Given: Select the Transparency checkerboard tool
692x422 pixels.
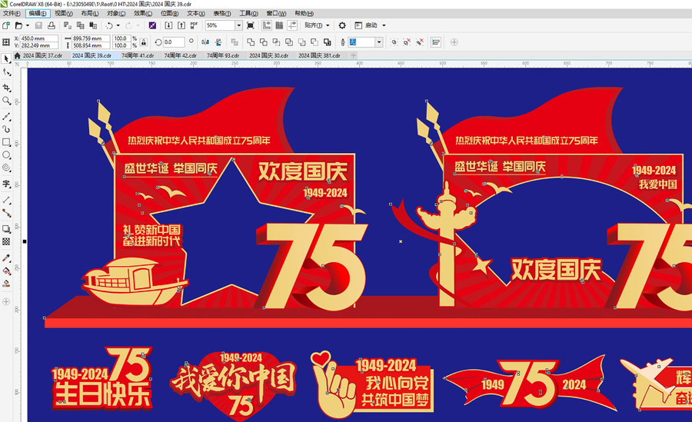Looking at the screenshot, I should [6, 241].
